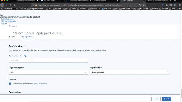Image resolution: width=182 pixels, height=102 pixels.
Task: Open a new browser tab
Action: [175, 1]
